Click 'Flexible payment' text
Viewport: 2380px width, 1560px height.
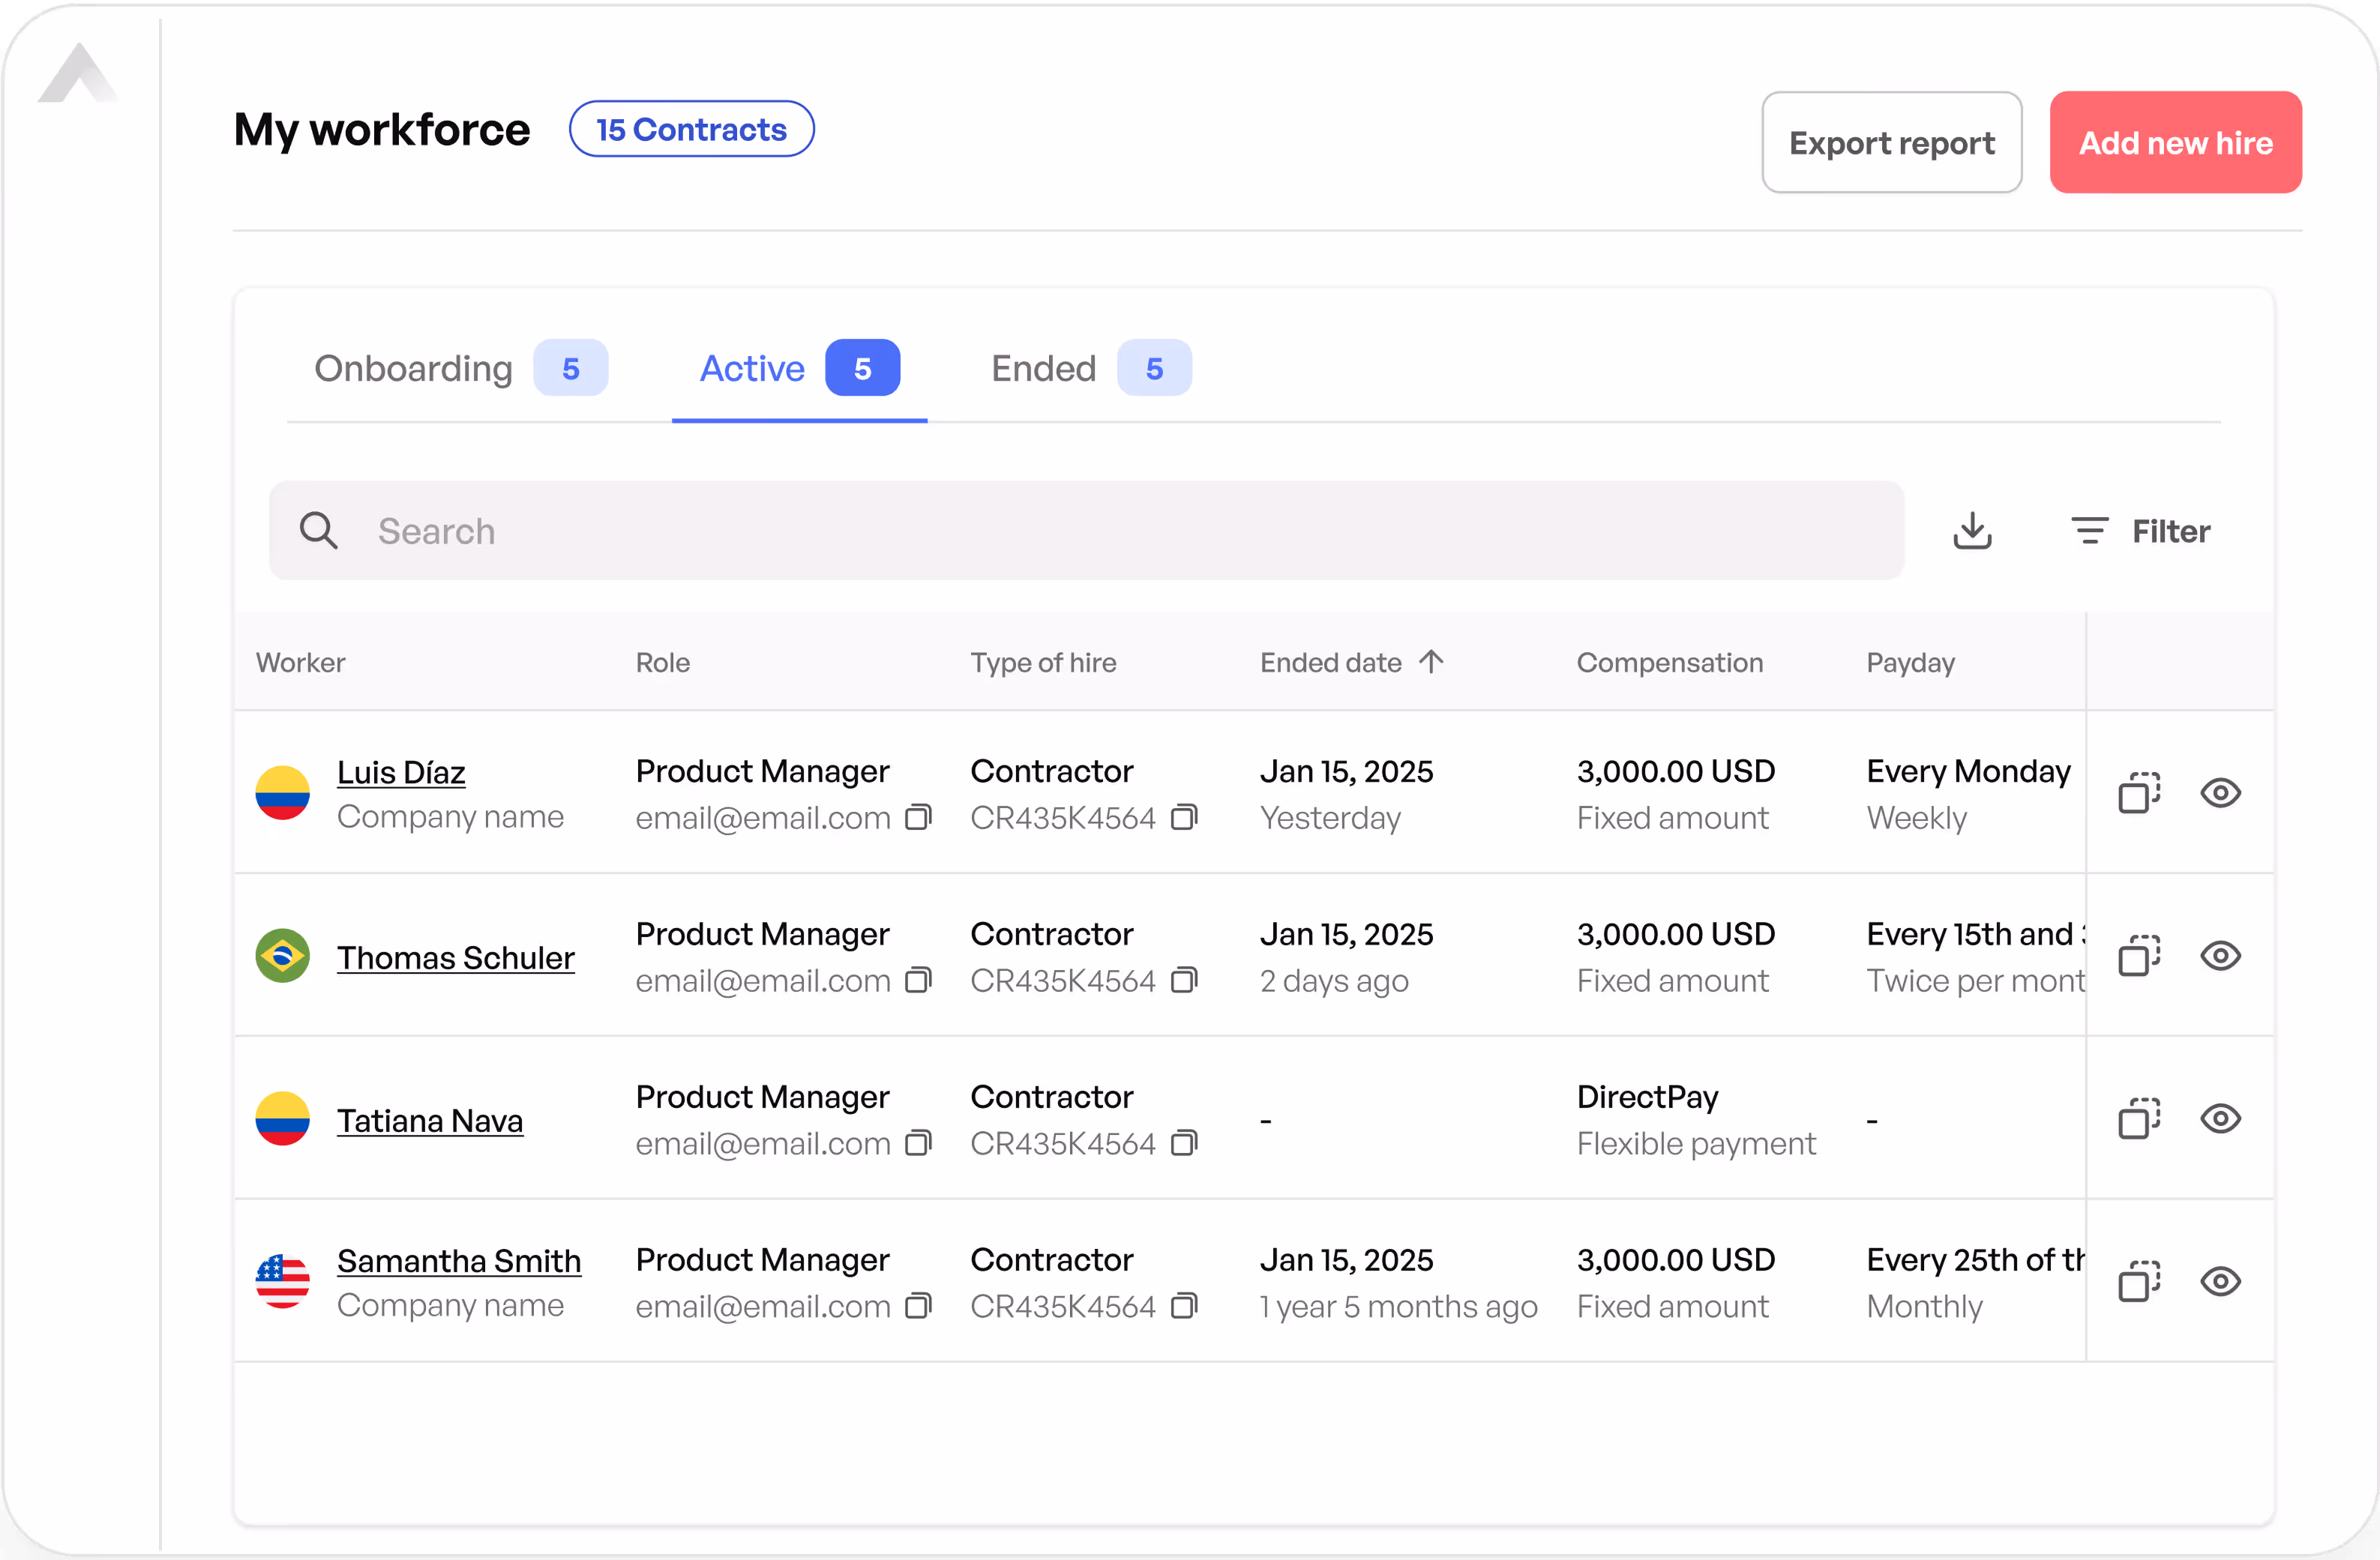coord(1696,1143)
